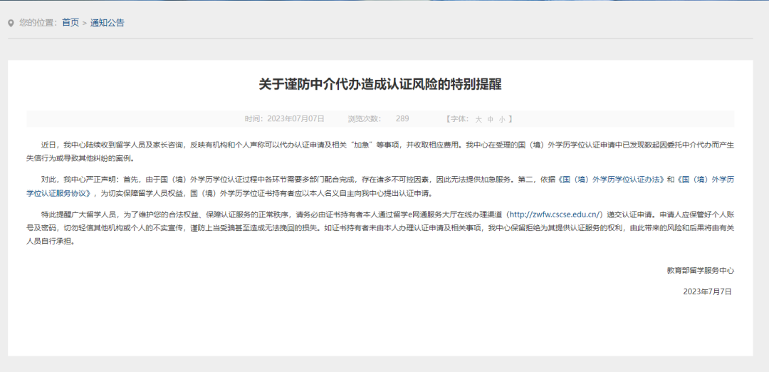Click the view count number 289
Viewport: 769px width, 372px height.
pos(402,119)
